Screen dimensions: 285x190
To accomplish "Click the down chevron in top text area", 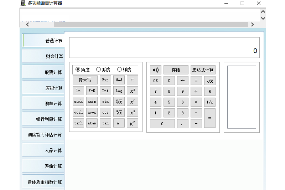I will (x=263, y=18).
